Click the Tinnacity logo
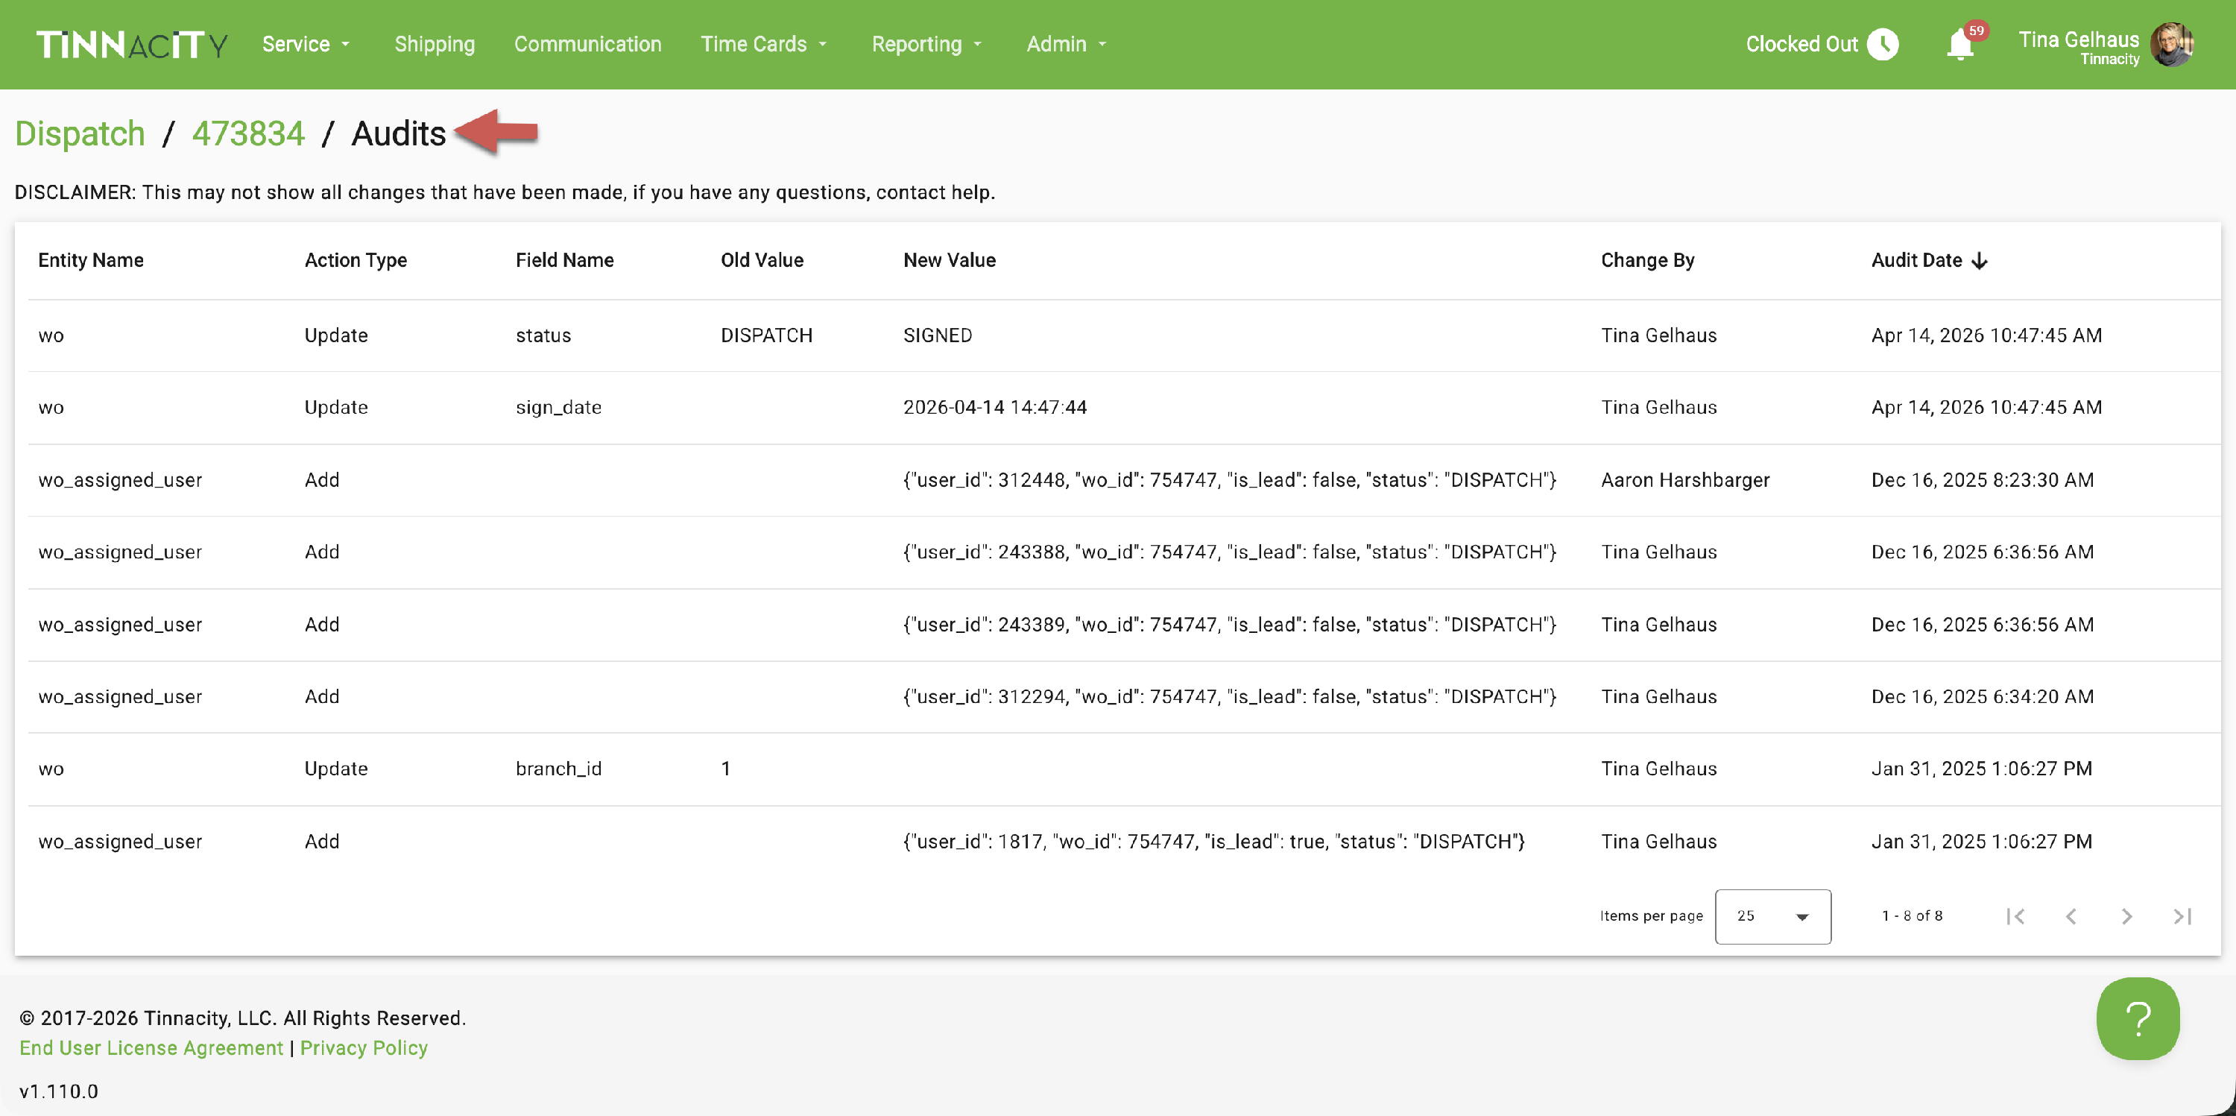2236x1116 pixels. [x=132, y=44]
